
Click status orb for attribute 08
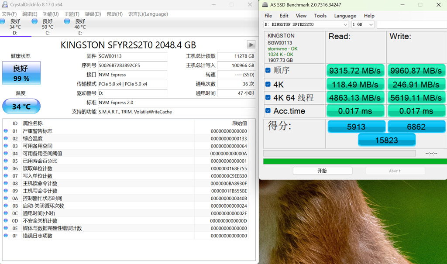tap(6, 183)
